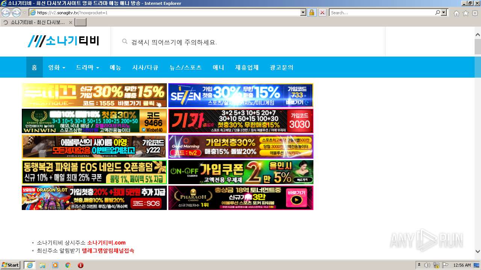Click the Pharaoh Casino tournament banner
Viewport: 481px width, 270px height.
tap(241, 198)
